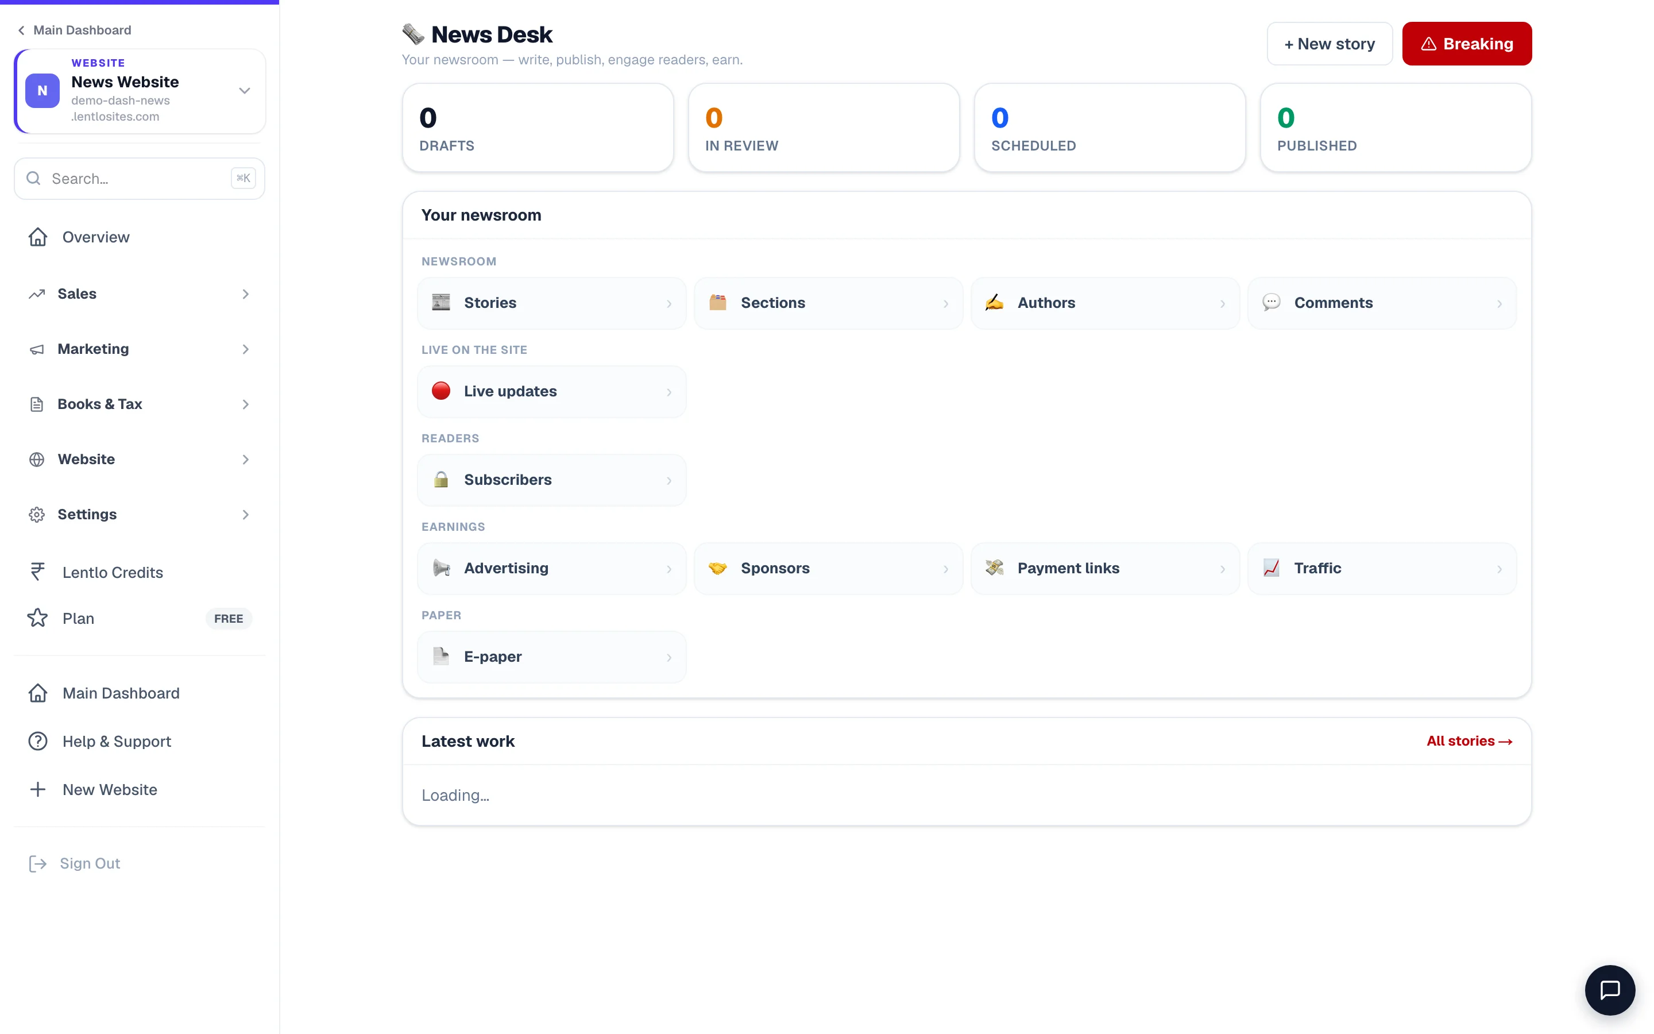The width and height of the screenshot is (1654, 1034).
Task: Click the E-paper document icon
Action: (441, 657)
